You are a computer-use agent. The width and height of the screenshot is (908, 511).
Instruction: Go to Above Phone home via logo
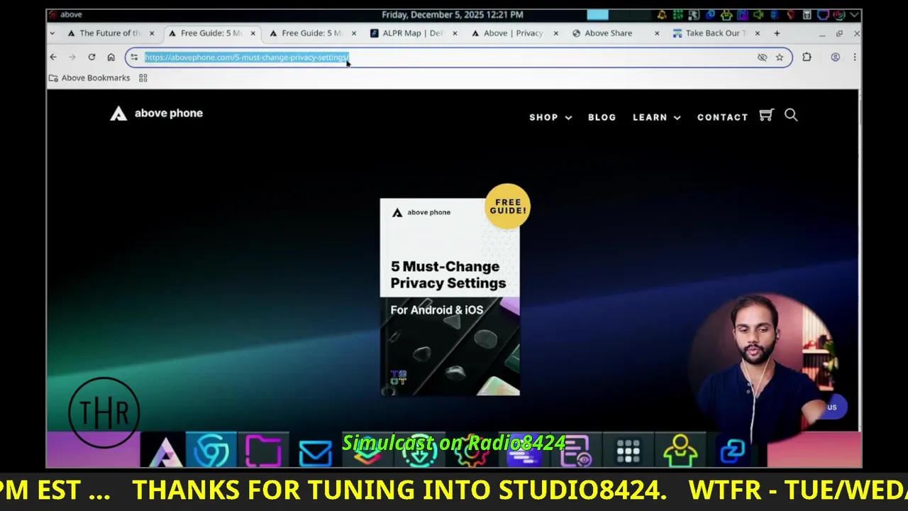coord(156,113)
